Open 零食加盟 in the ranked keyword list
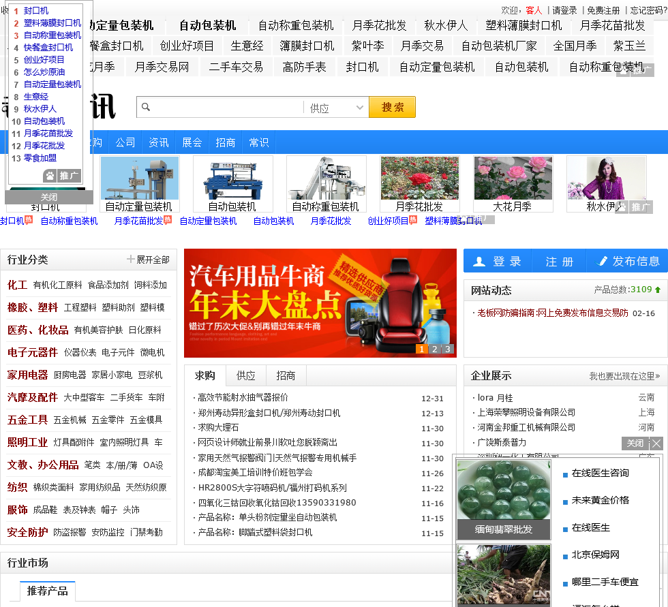The width and height of the screenshot is (668, 607). point(40,158)
